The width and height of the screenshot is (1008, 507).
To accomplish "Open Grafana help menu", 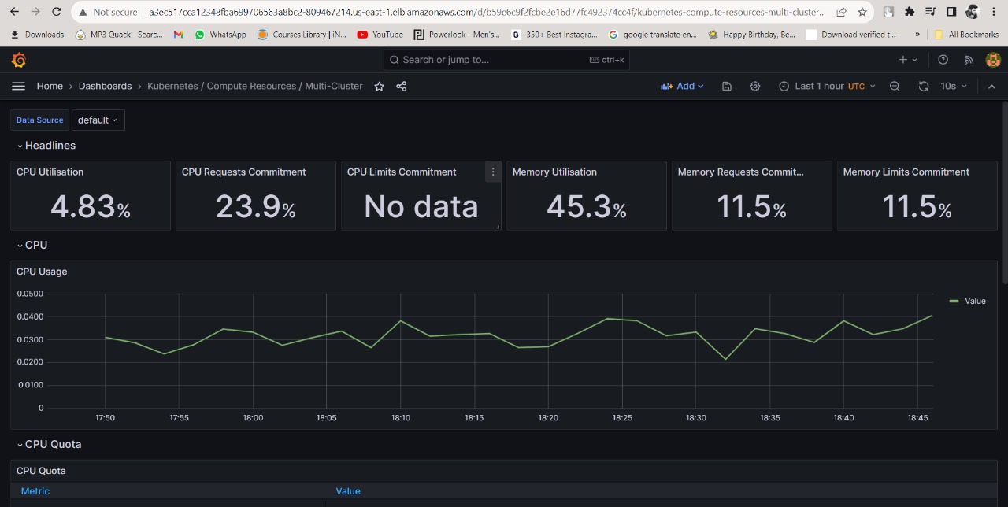I will click(943, 60).
